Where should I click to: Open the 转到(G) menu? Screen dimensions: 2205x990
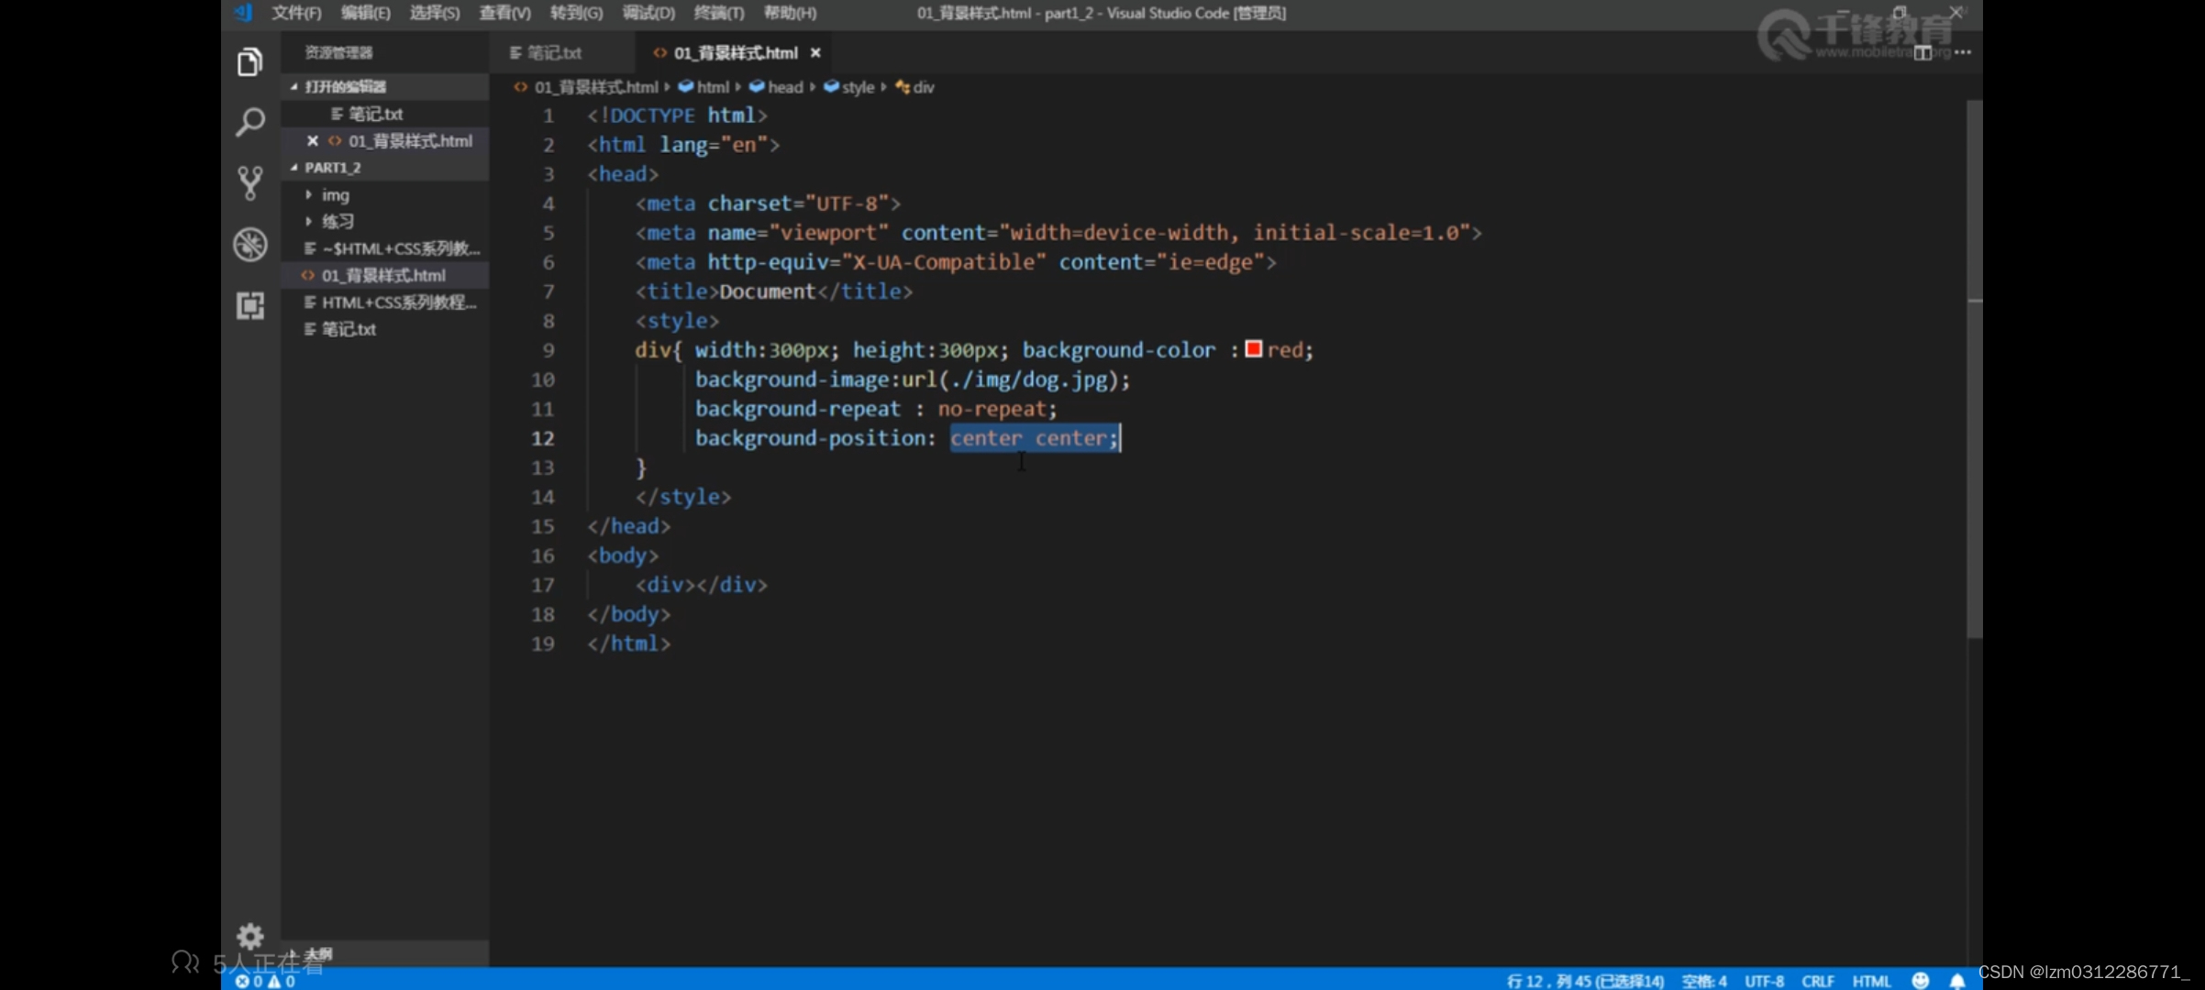[576, 13]
